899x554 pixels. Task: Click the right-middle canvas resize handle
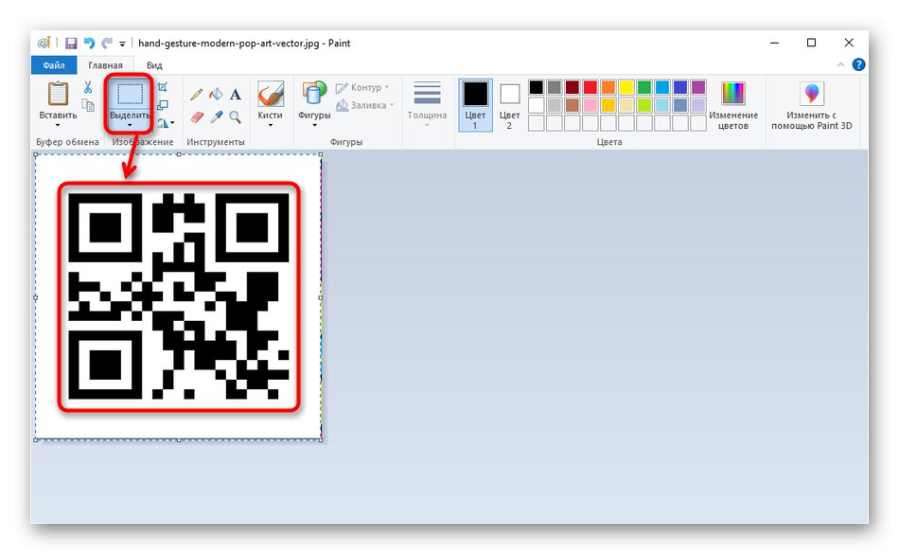(321, 297)
